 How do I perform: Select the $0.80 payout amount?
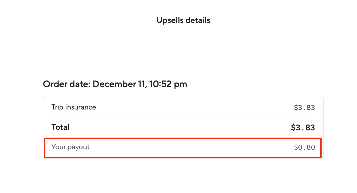click(305, 147)
